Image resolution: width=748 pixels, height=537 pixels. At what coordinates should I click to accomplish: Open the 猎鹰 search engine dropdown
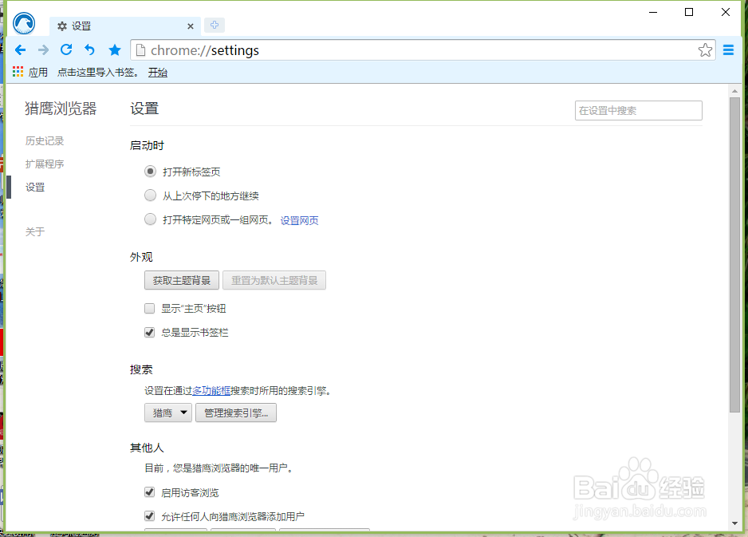pos(167,413)
